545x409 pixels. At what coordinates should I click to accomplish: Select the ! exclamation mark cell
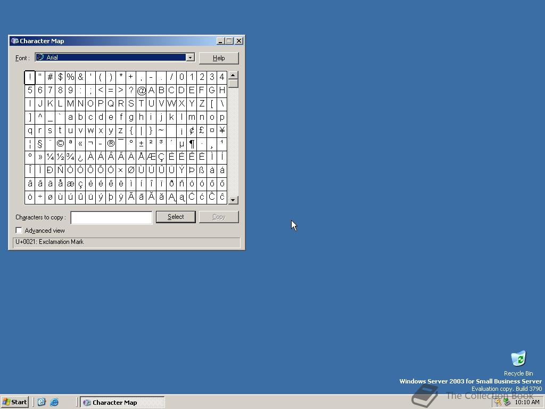[30, 77]
